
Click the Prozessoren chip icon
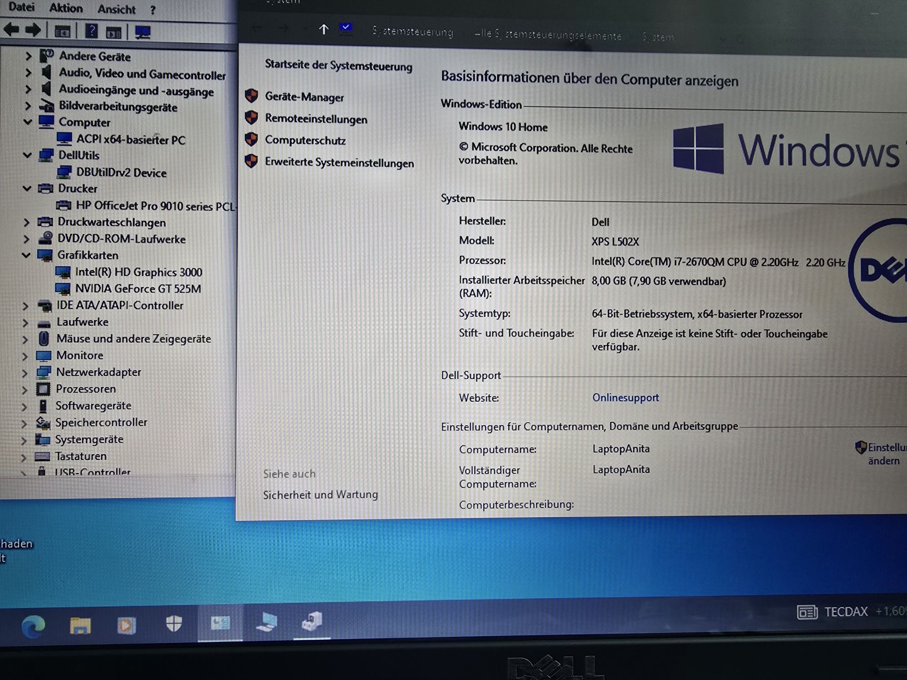(43, 389)
